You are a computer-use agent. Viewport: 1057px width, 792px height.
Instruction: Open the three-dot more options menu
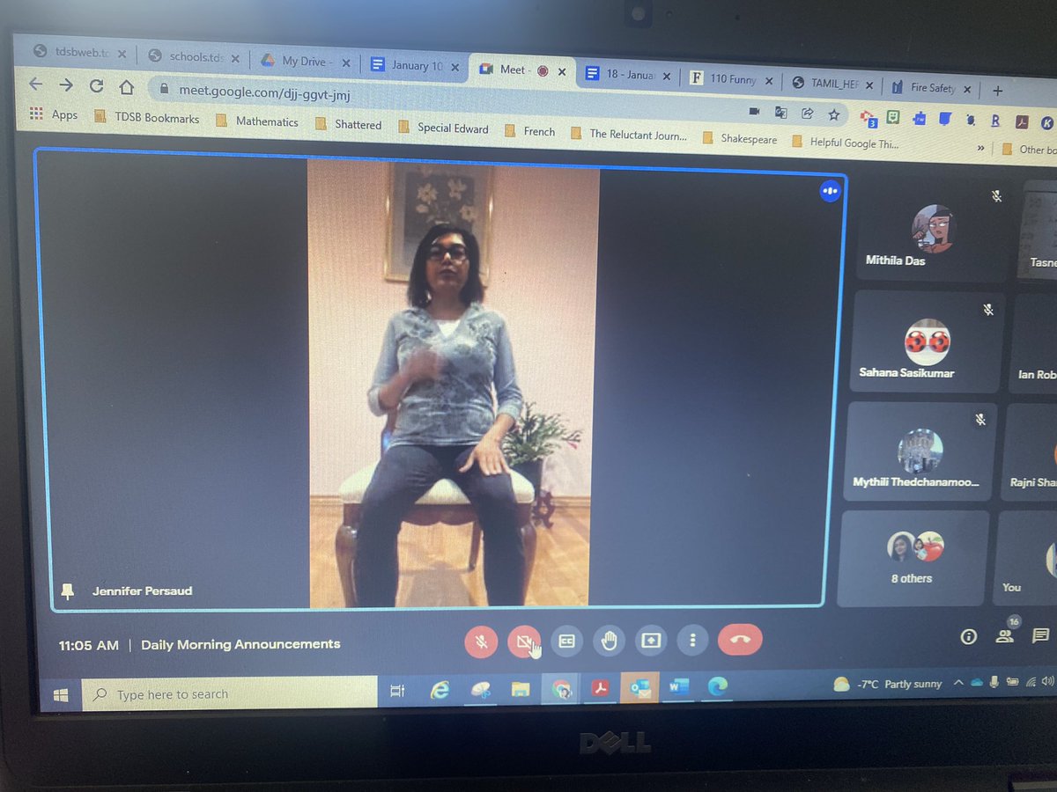coord(692,641)
